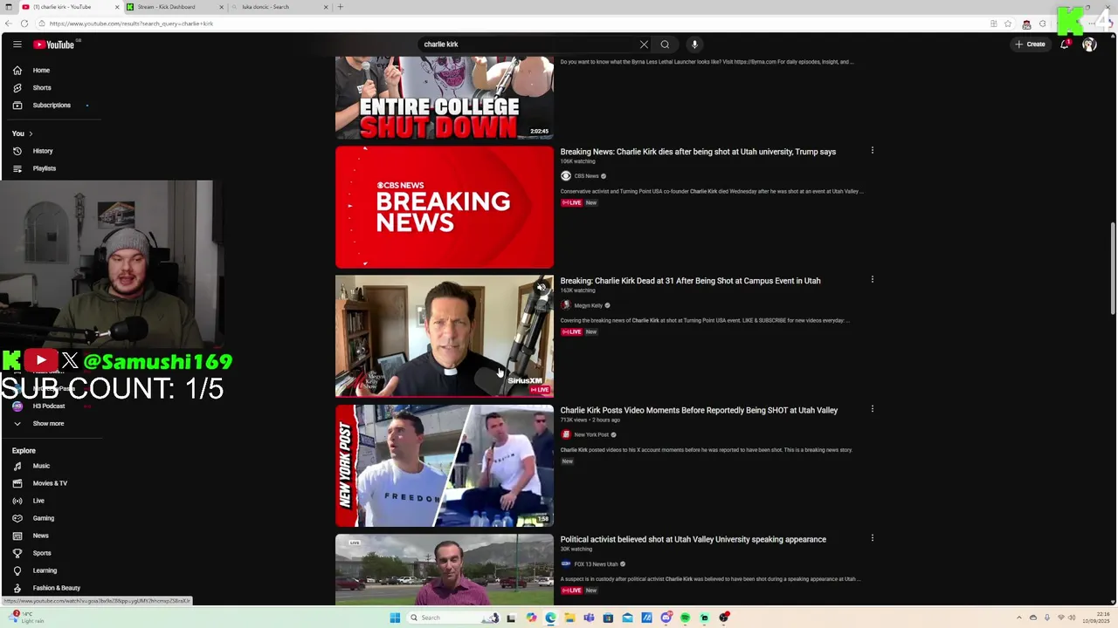Open File Explorer from taskbar
Image resolution: width=1118 pixels, height=628 pixels.
click(x=569, y=618)
